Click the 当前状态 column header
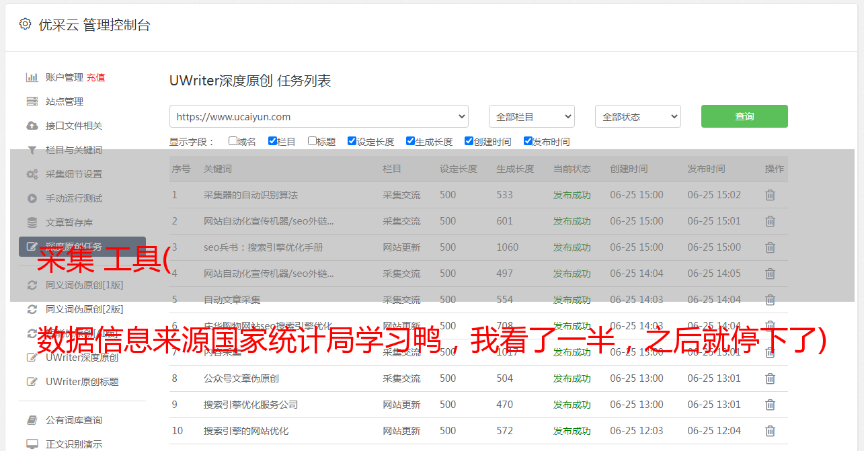The image size is (864, 451). tap(572, 169)
